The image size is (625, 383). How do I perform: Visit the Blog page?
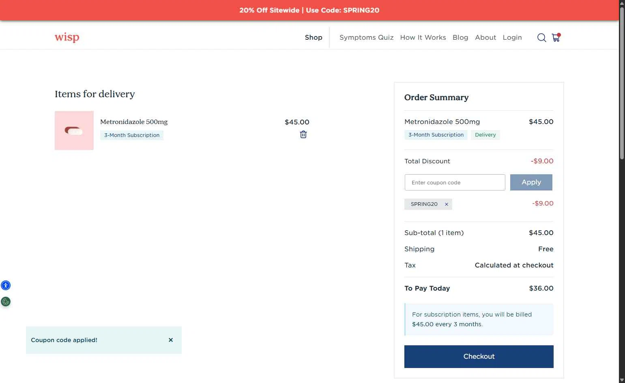[x=460, y=37]
